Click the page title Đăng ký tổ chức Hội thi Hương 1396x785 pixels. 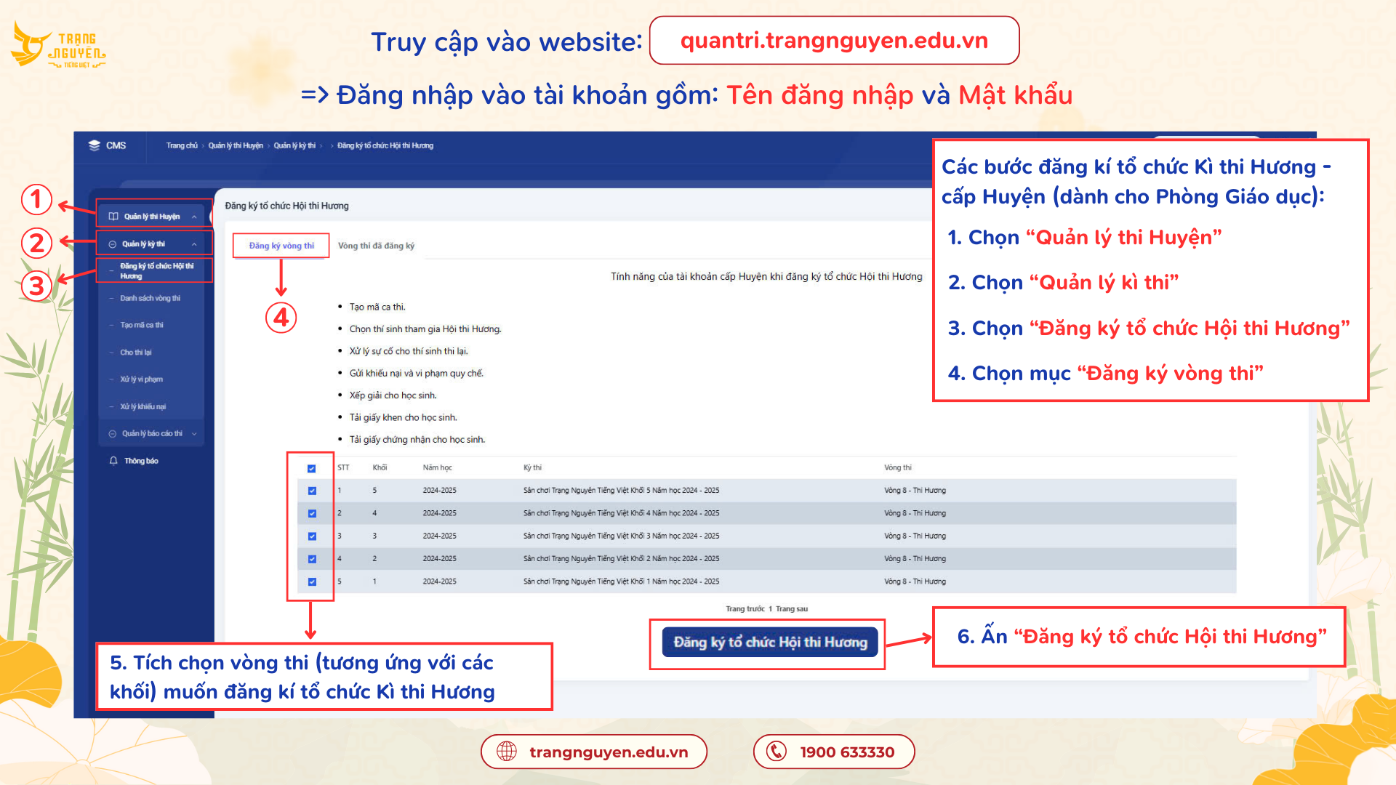(x=286, y=206)
